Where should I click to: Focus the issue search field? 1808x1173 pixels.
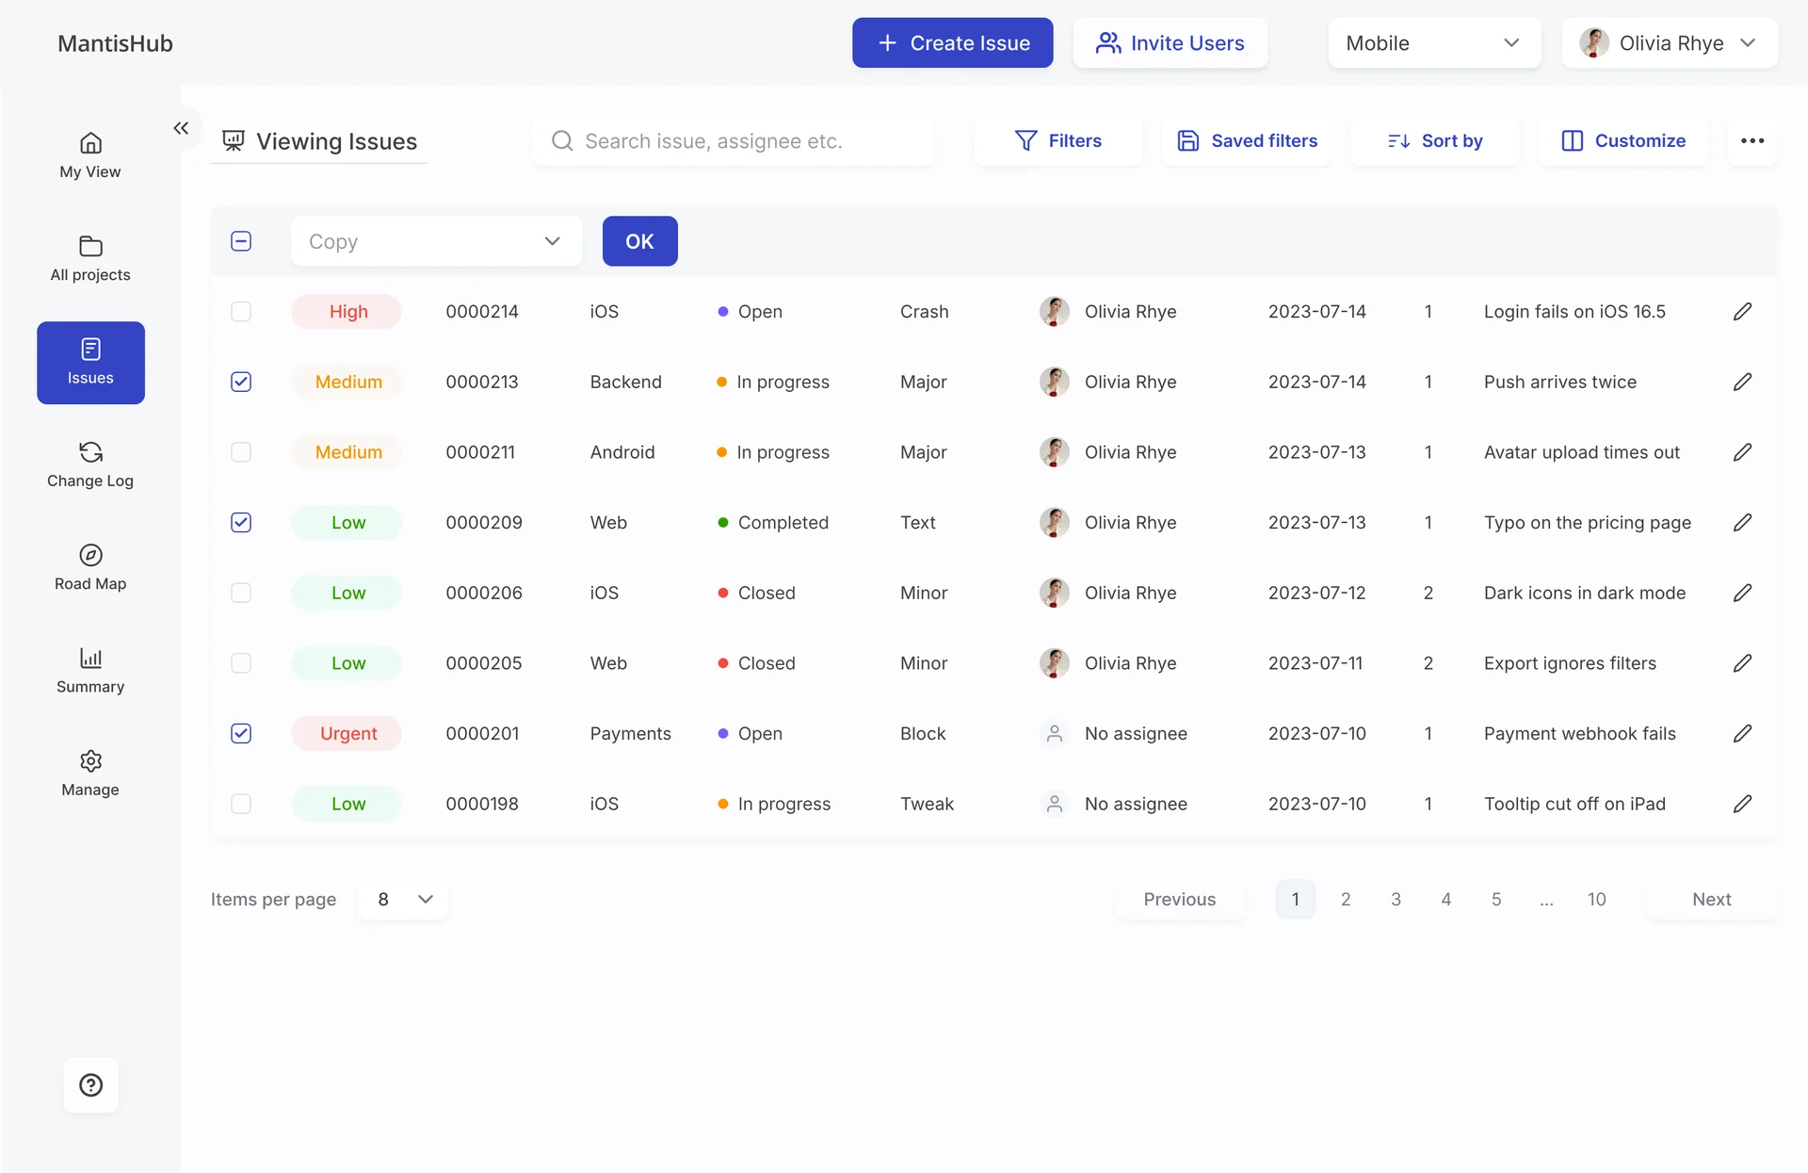(733, 140)
